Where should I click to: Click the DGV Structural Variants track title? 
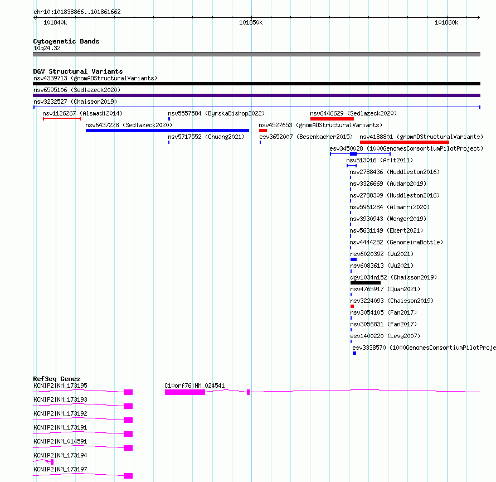pyautogui.click(x=78, y=71)
